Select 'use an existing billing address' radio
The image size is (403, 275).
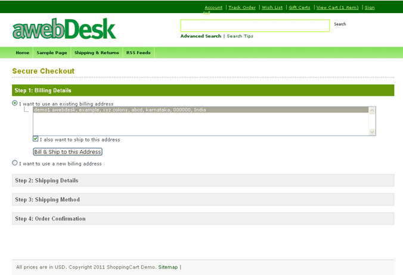click(x=15, y=103)
